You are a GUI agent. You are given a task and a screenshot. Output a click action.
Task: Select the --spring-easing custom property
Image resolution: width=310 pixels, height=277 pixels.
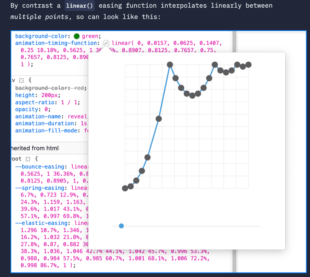39,188
